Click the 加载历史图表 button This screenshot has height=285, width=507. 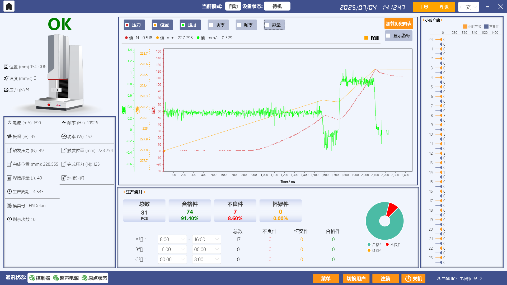[x=398, y=23]
